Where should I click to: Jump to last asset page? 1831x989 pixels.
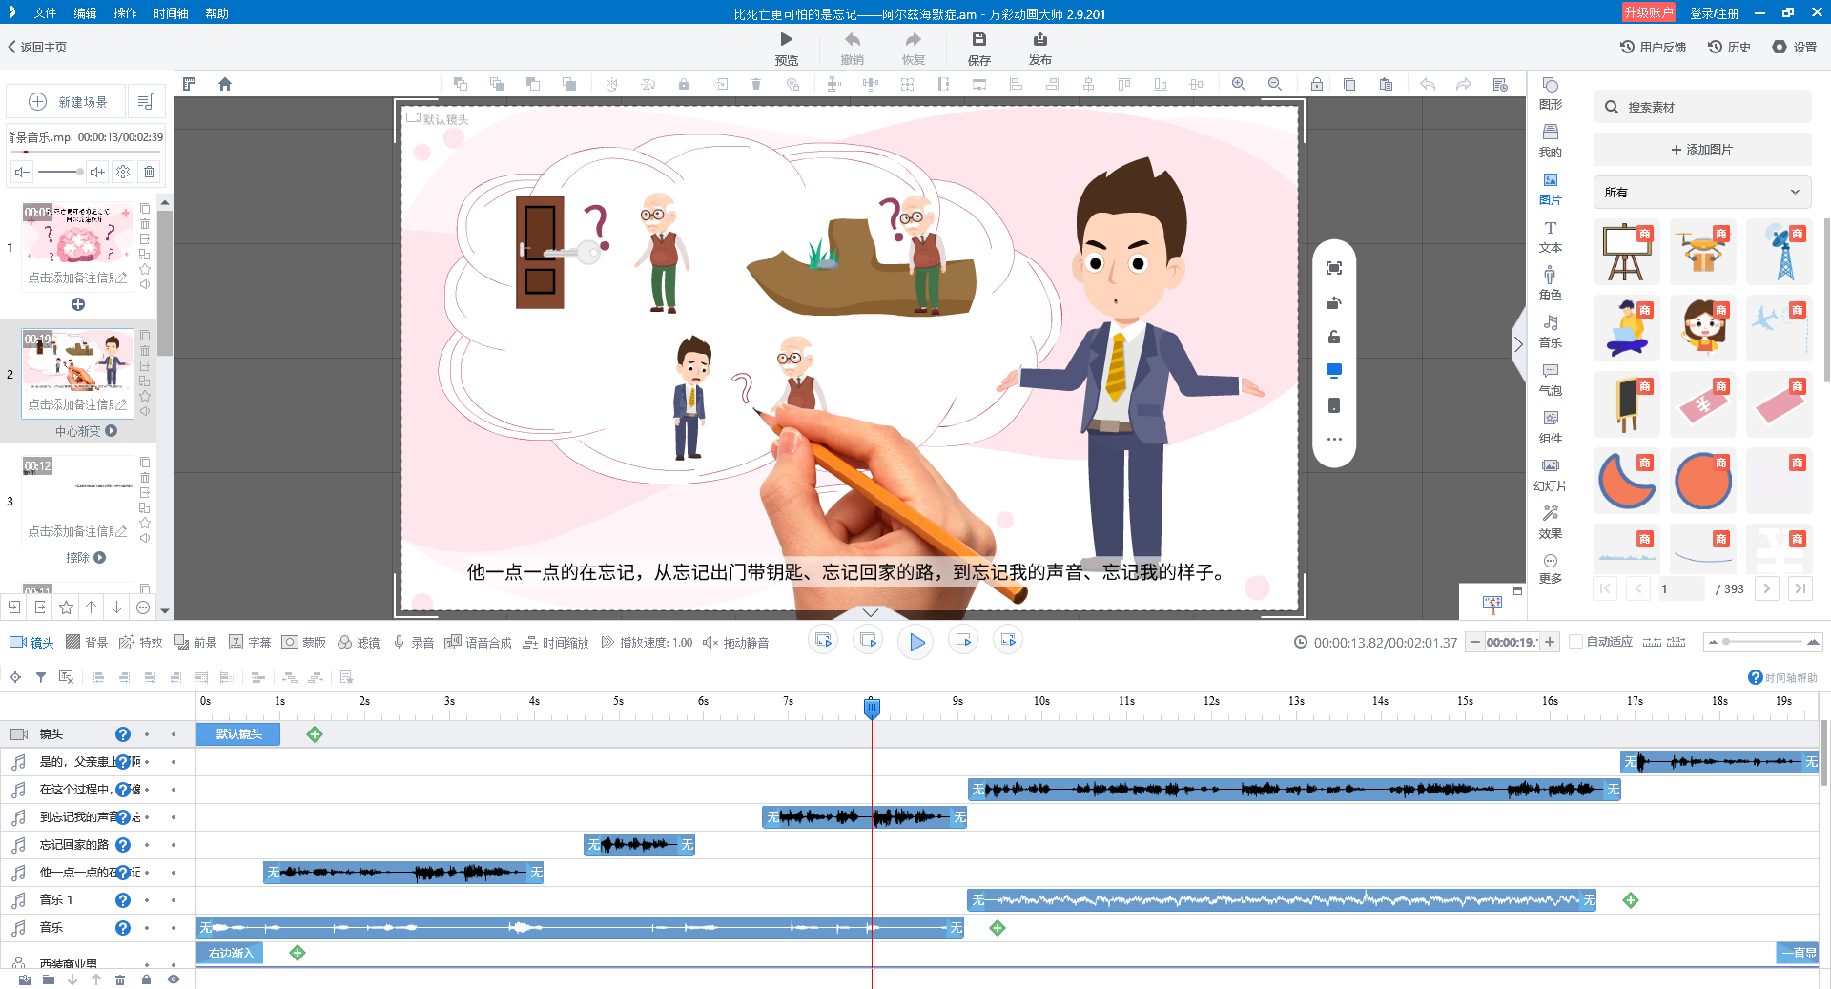pos(1800,588)
